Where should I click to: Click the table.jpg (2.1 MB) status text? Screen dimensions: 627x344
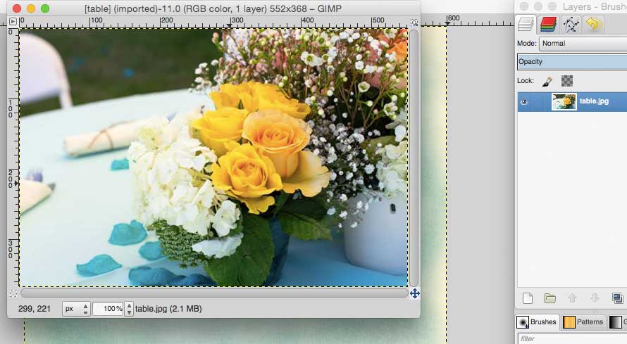(x=168, y=309)
